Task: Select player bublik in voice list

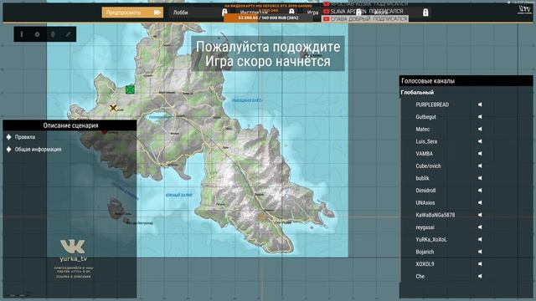Action: pyautogui.click(x=422, y=178)
